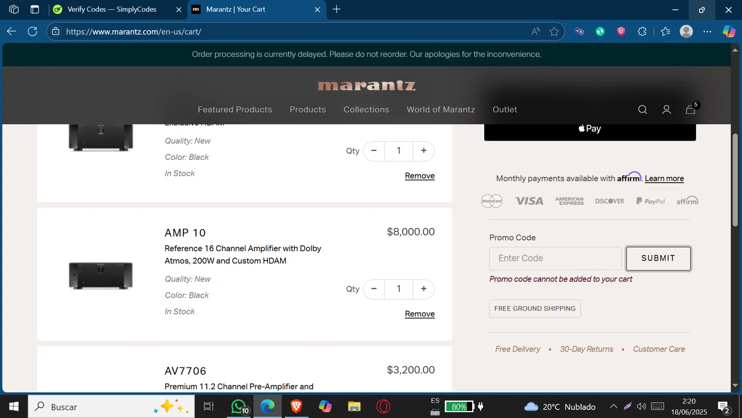Open Task View on taskbar

pos(209,407)
